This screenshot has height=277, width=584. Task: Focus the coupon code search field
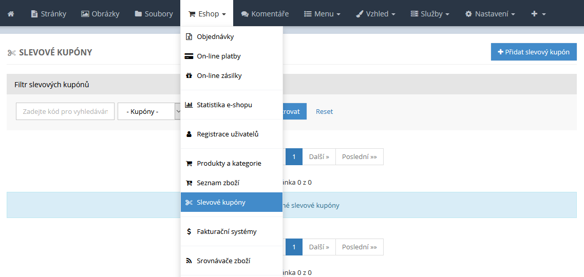click(65, 112)
